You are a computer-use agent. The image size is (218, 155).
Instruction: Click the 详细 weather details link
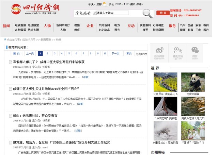point(139,4)
